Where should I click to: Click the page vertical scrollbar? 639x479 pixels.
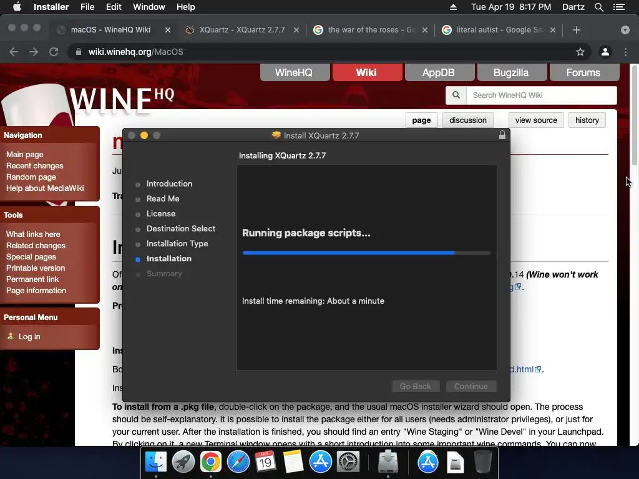tap(634, 115)
